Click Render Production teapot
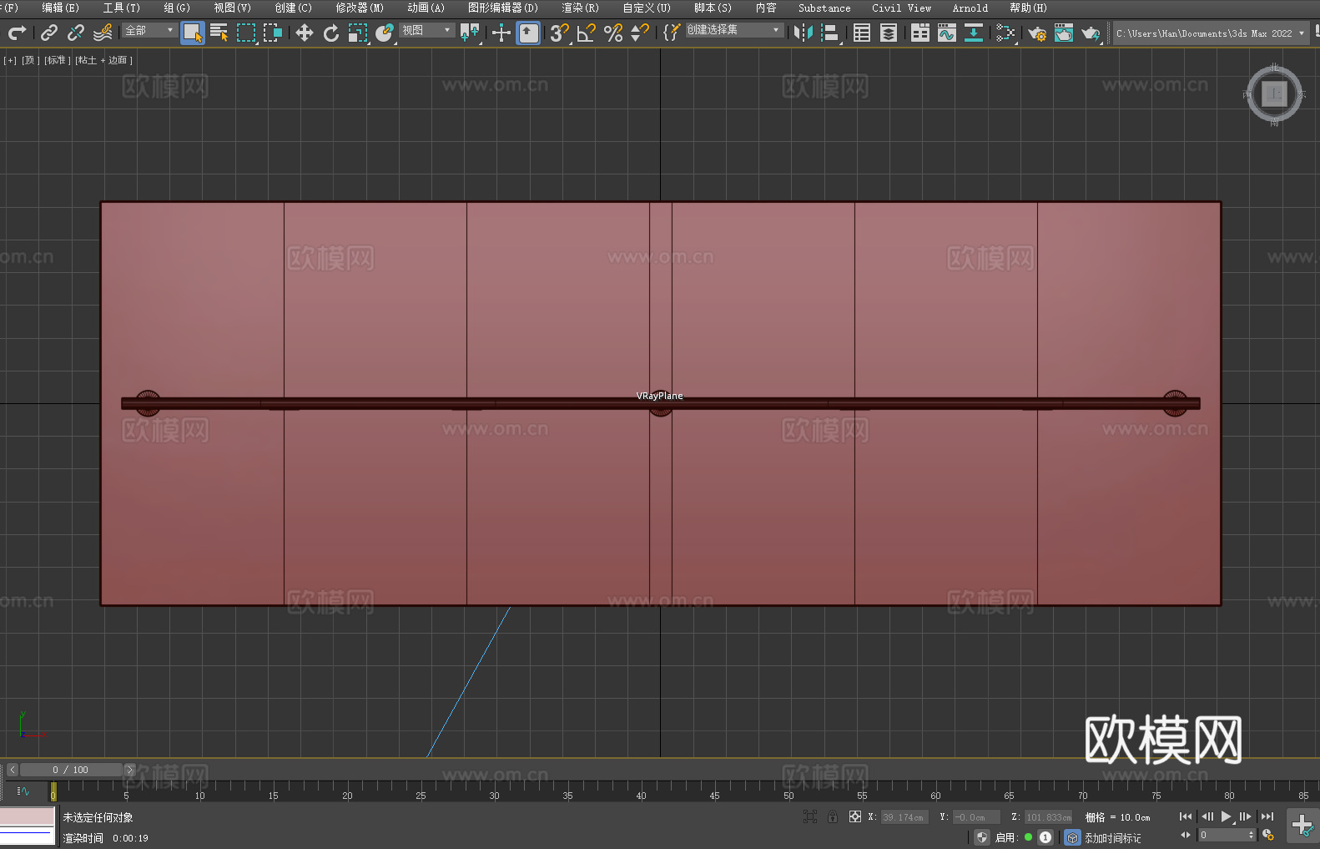Screen dimensions: 1320x849 tap(1091, 33)
